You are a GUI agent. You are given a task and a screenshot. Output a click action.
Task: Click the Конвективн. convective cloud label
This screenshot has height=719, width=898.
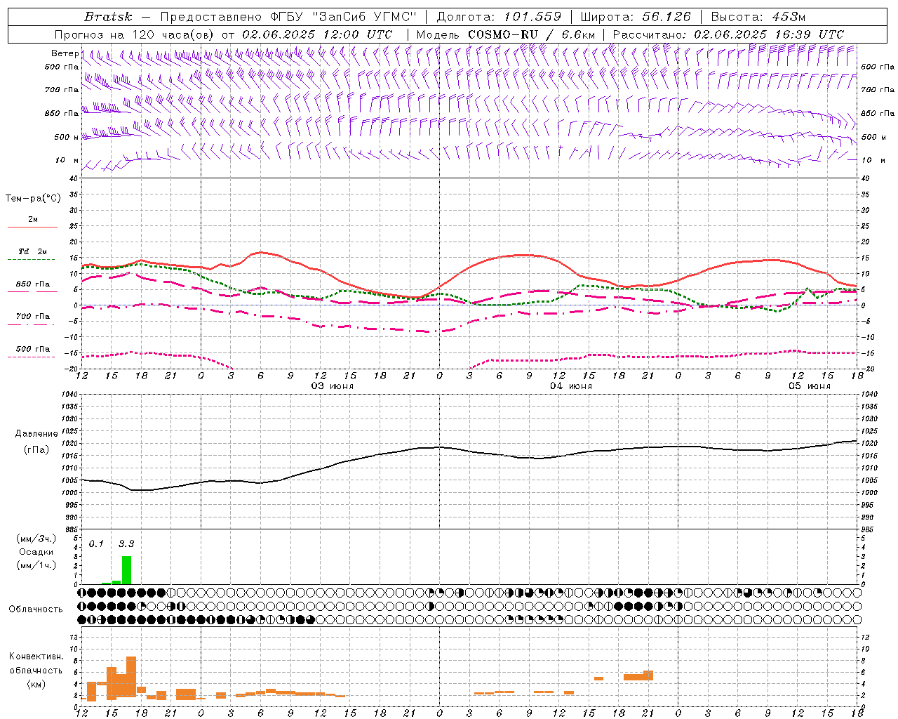tap(36, 657)
